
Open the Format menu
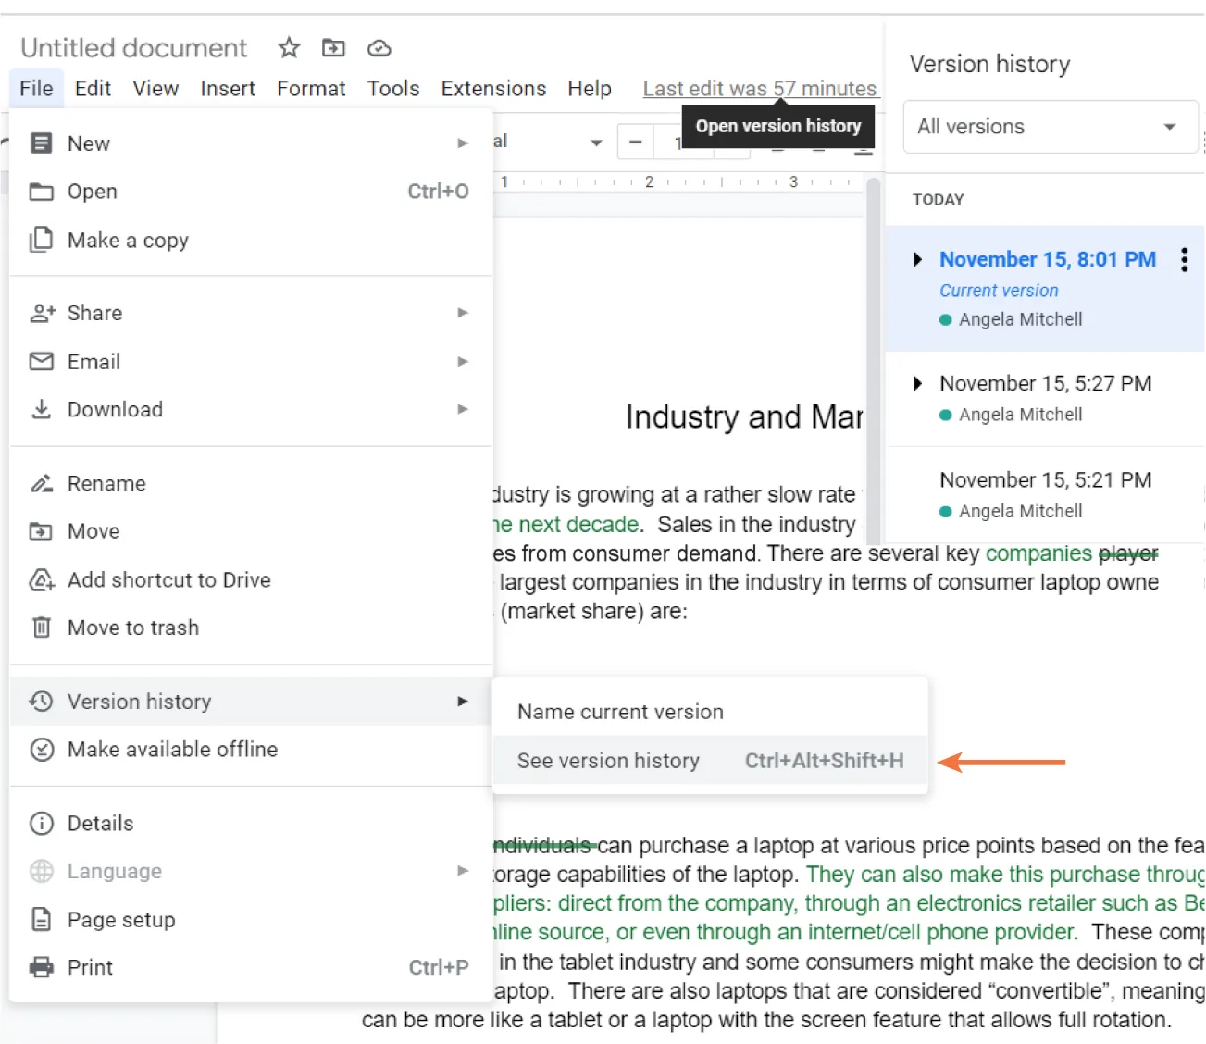pyautogui.click(x=311, y=88)
